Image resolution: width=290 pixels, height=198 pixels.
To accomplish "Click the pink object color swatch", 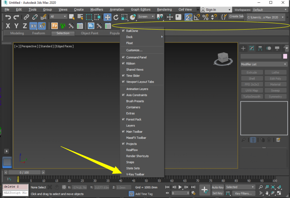I will click(x=285, y=57).
